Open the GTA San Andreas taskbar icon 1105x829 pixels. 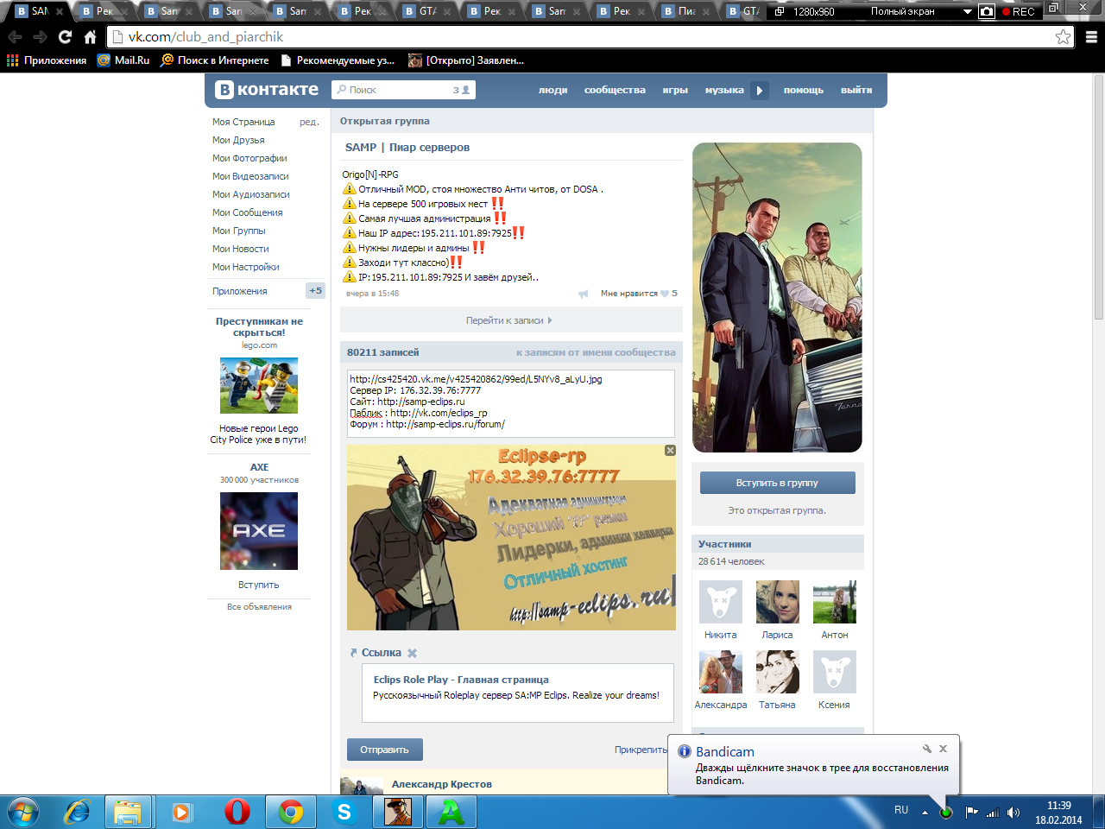(398, 812)
